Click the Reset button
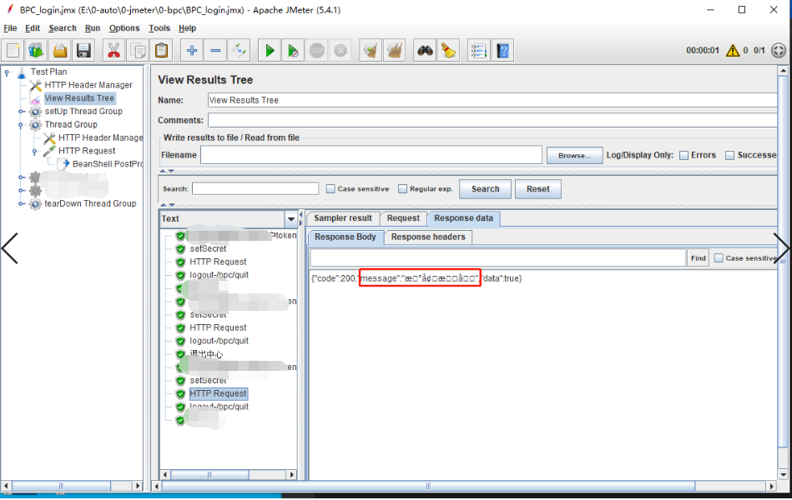 tap(538, 189)
